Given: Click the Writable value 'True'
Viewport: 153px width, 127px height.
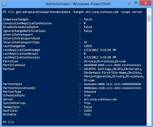Looking at the screenshot, I should tap(87, 114).
